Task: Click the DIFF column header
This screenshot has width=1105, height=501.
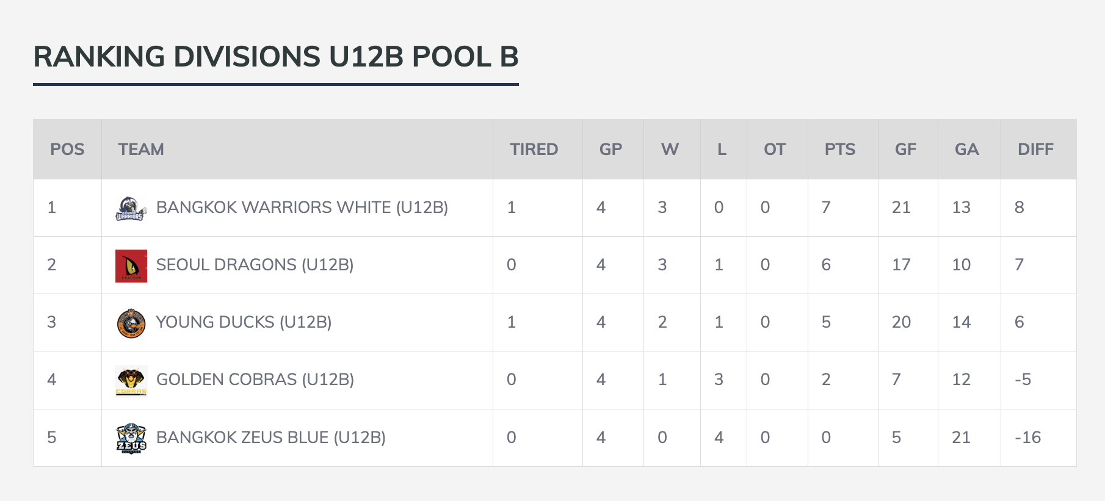Action: (x=1035, y=150)
